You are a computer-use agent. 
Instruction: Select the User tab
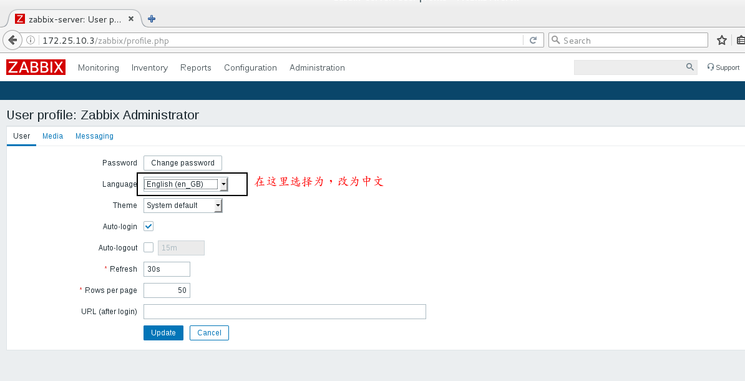(21, 136)
